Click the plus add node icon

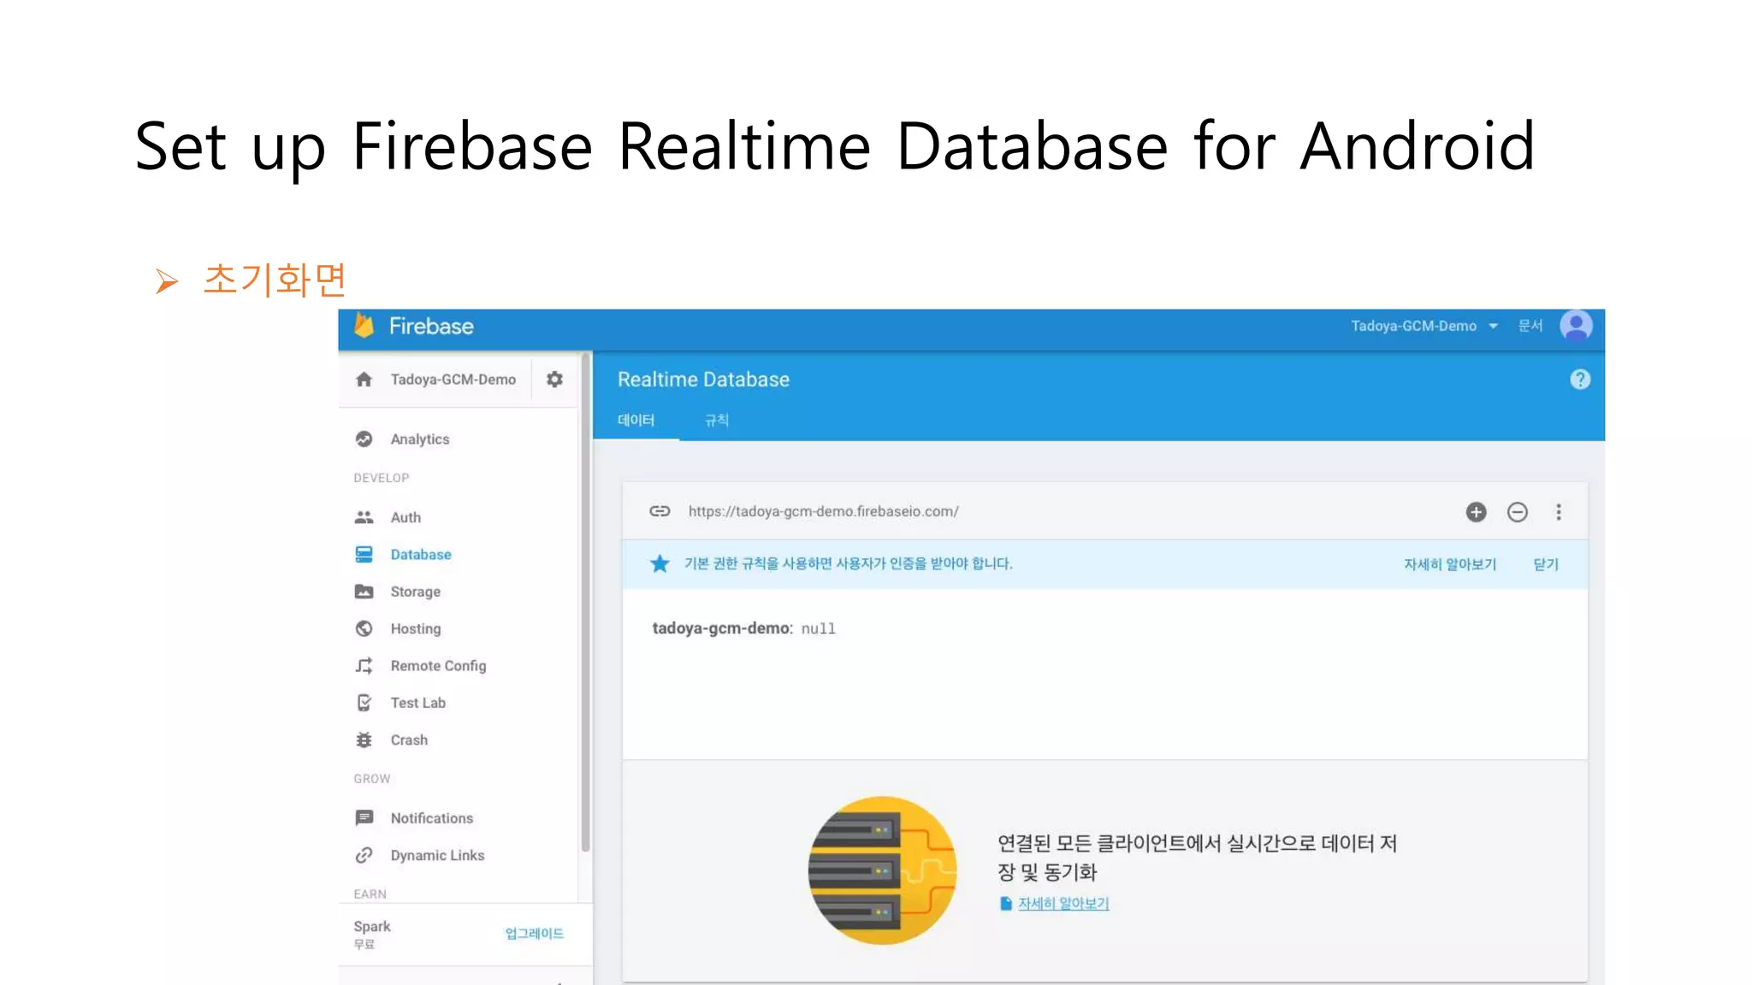1476,512
